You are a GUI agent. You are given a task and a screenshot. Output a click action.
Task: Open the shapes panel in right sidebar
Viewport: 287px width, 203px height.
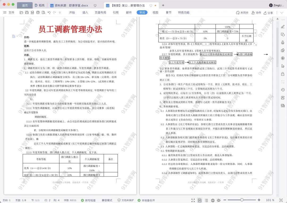[x=282, y=34]
